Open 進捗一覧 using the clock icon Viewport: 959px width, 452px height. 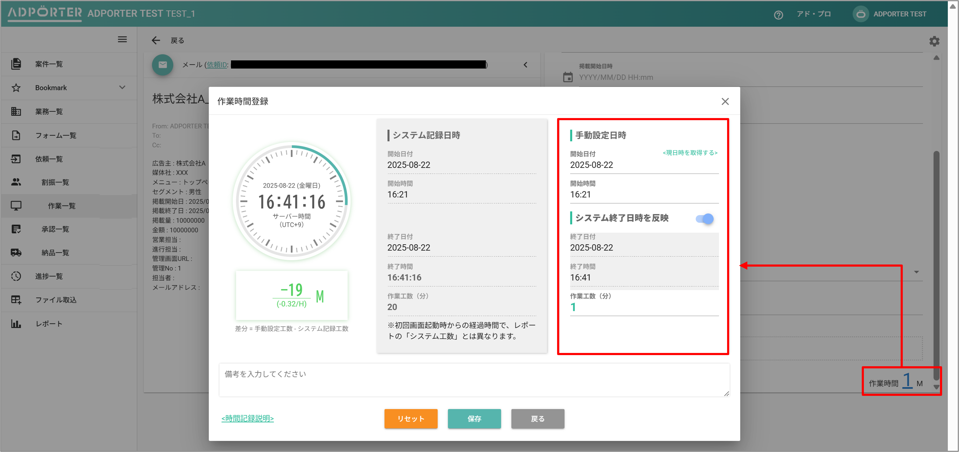(16, 276)
